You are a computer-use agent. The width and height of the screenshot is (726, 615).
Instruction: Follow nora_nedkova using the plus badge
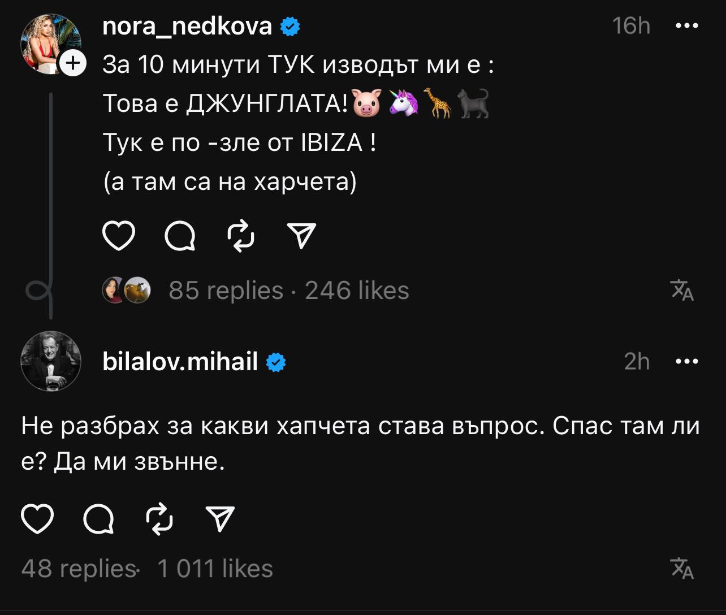click(x=73, y=64)
